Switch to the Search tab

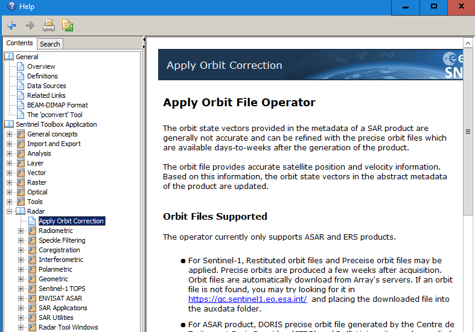(50, 44)
